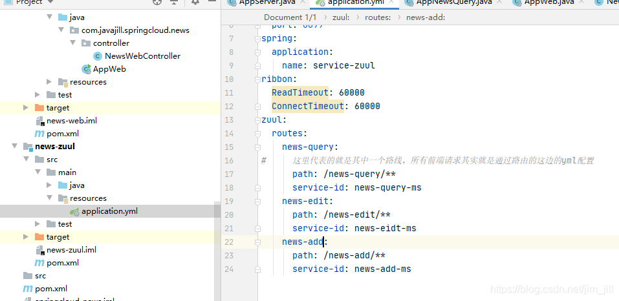Fold the news-add block at line 22
This screenshot has height=301, width=619.
click(x=258, y=242)
